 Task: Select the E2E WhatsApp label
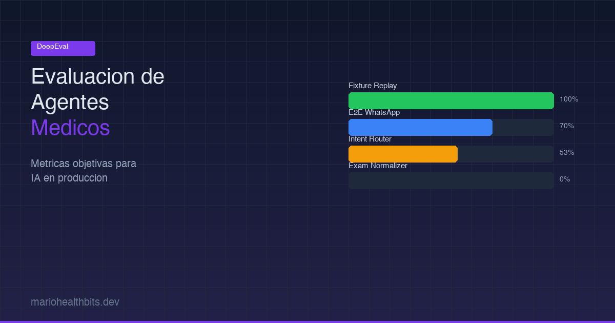tap(374, 112)
